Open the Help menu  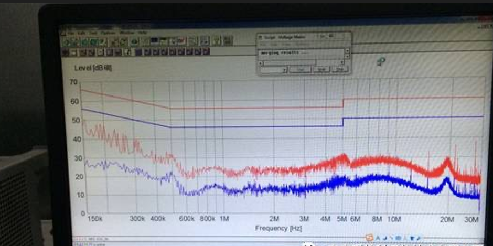coord(142,33)
